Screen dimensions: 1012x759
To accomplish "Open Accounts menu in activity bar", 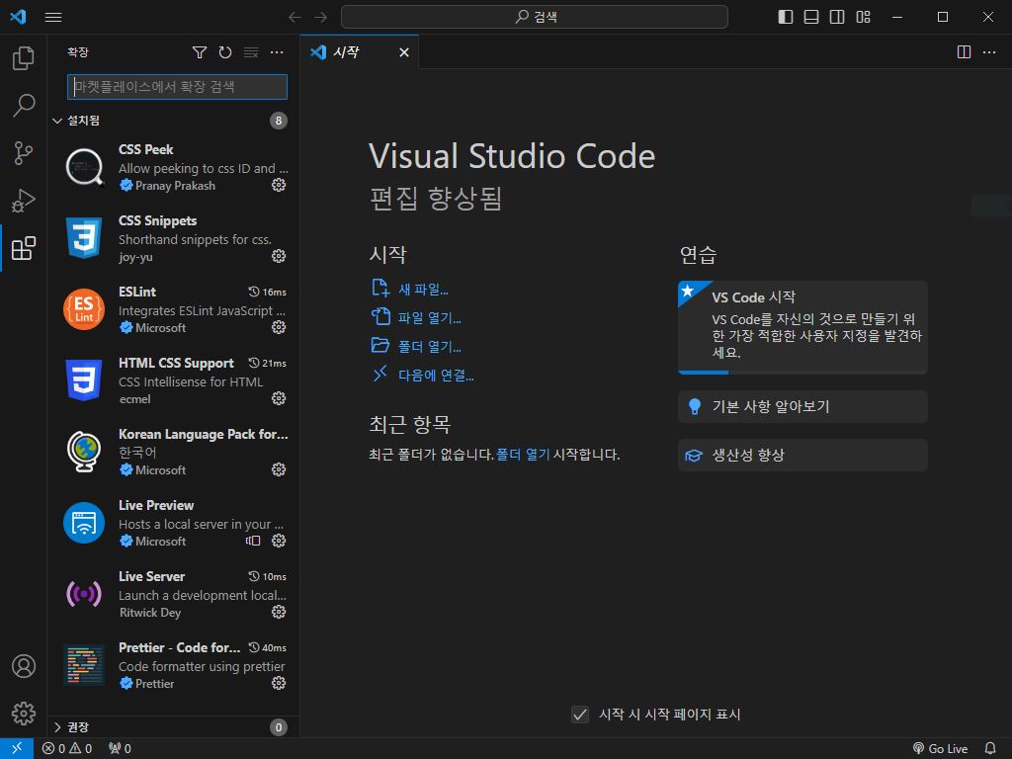I will coord(24,666).
